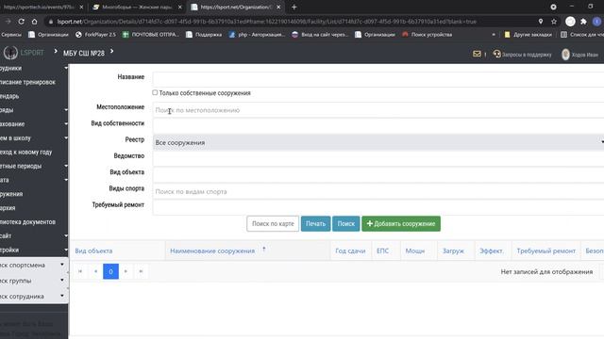Open the reading list (Список для чтения)
The image size is (604, 339).
click(x=581, y=35)
